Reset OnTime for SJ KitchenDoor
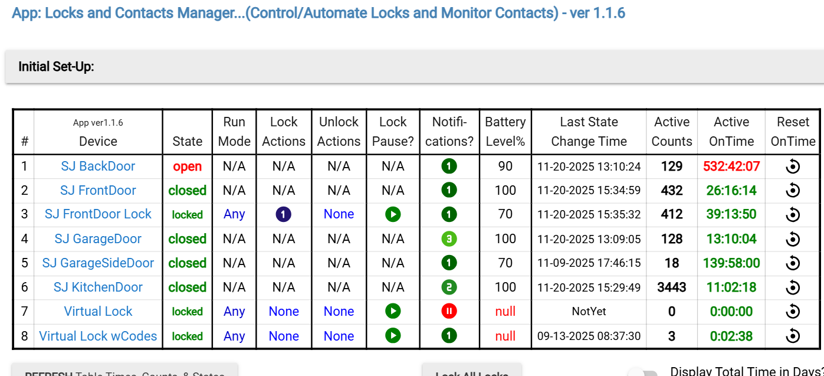Viewport: 824px width, 376px height. tap(793, 287)
